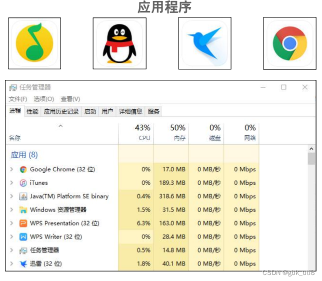Image resolution: width=322 pixels, height=281 pixels.
Task: Expand the 迅雷 process group
Action: (11, 264)
